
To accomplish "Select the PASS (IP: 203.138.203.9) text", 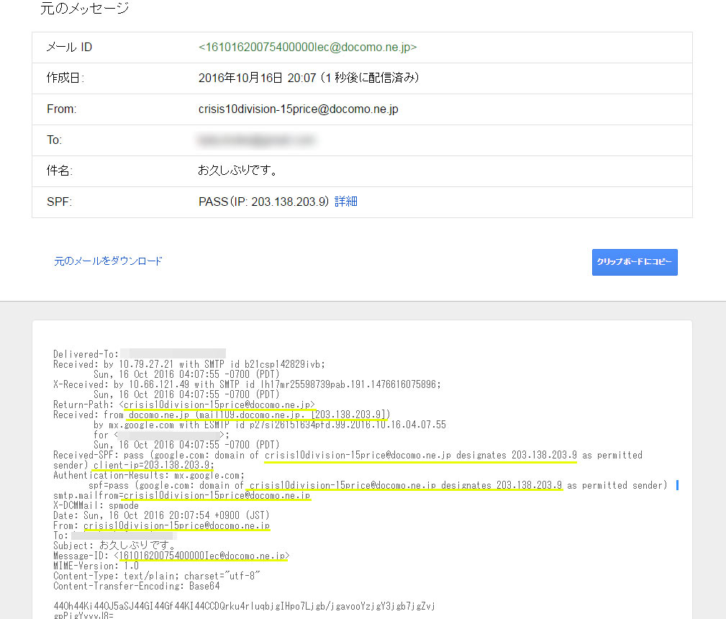I will 263,202.
